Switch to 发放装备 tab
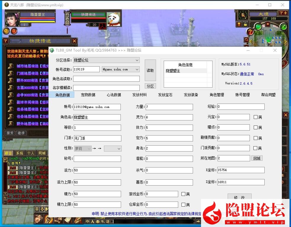 [x=191, y=95]
